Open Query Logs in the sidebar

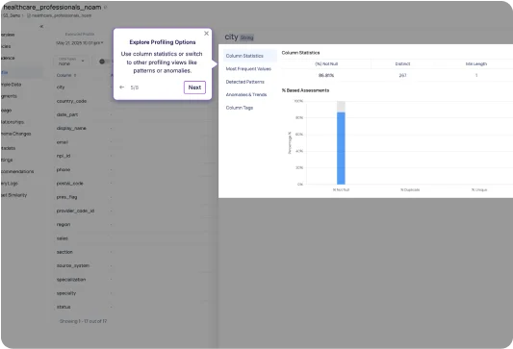[10, 184]
